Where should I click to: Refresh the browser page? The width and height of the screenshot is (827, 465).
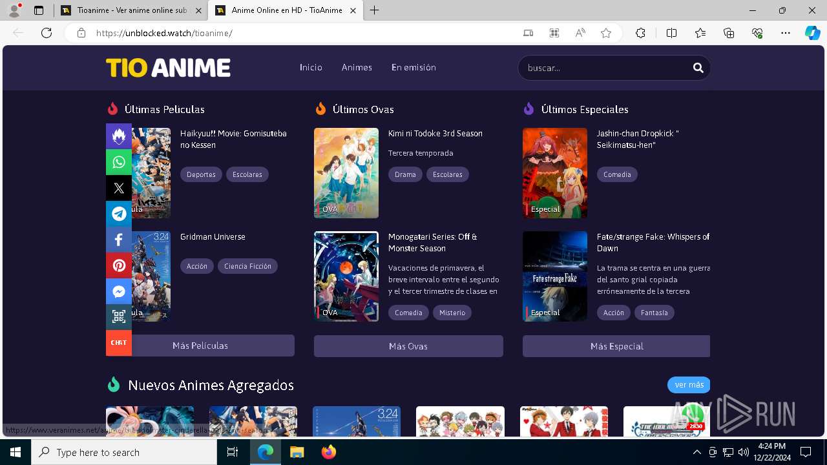click(x=47, y=33)
